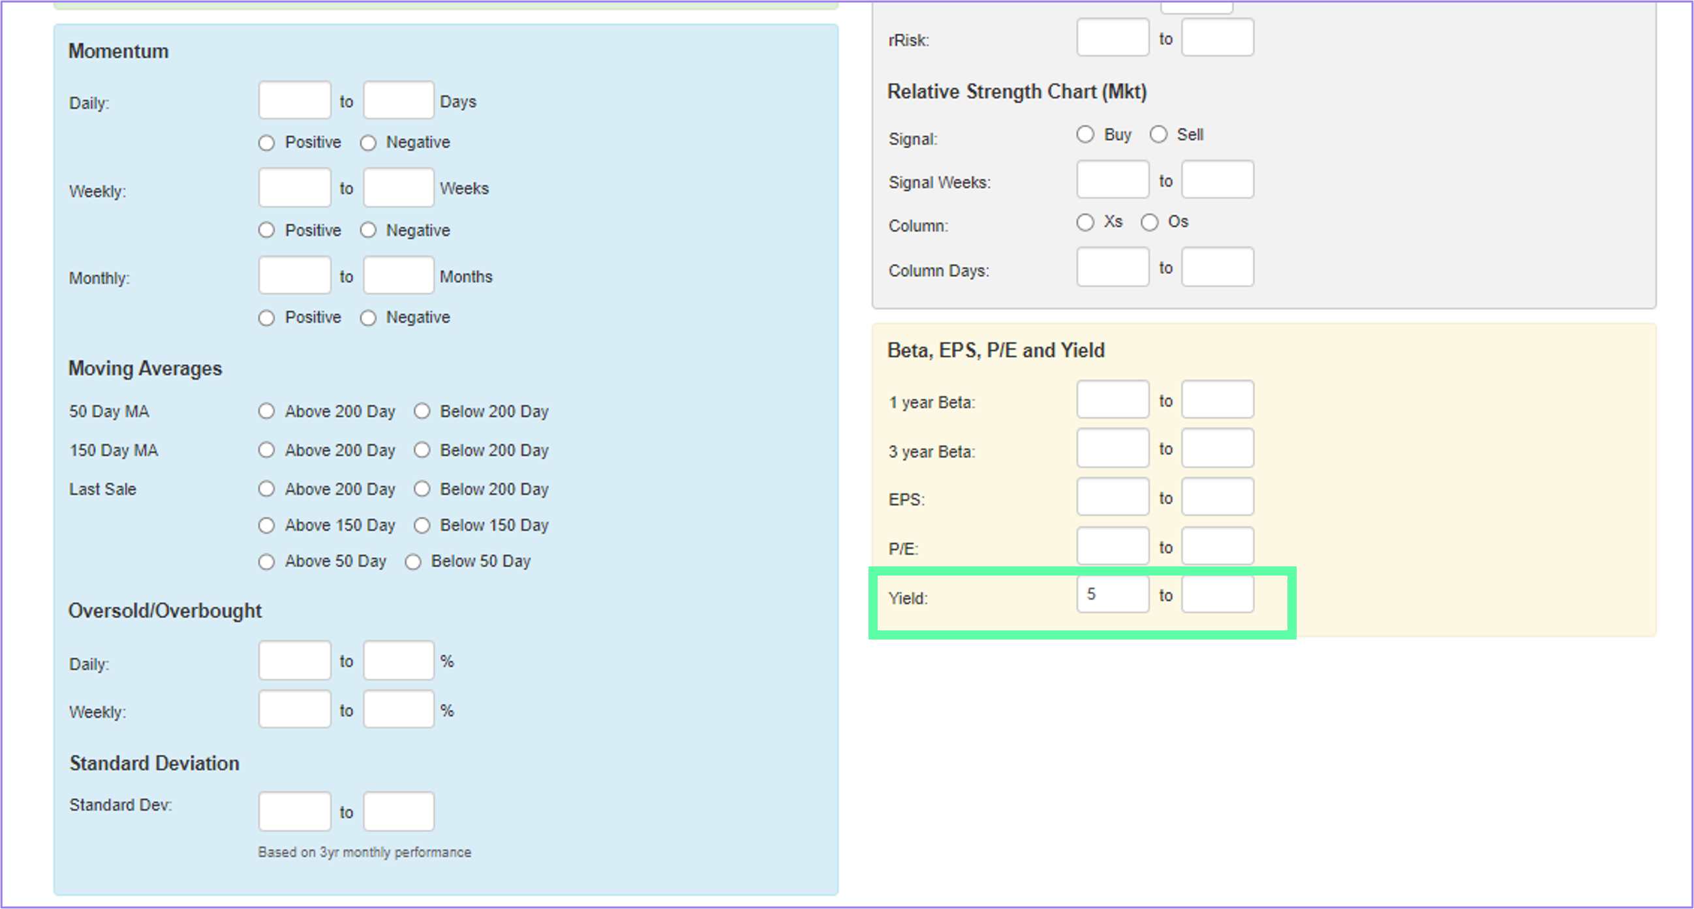Focus P/E maximum field
Screen dimensions: 1694x909
click(x=1217, y=546)
